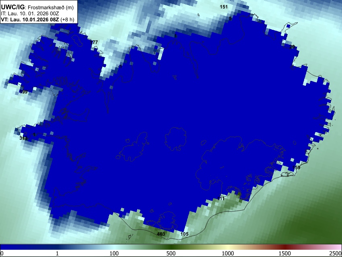
Task: Click the 1 value beside 313
Action: click(34, 135)
